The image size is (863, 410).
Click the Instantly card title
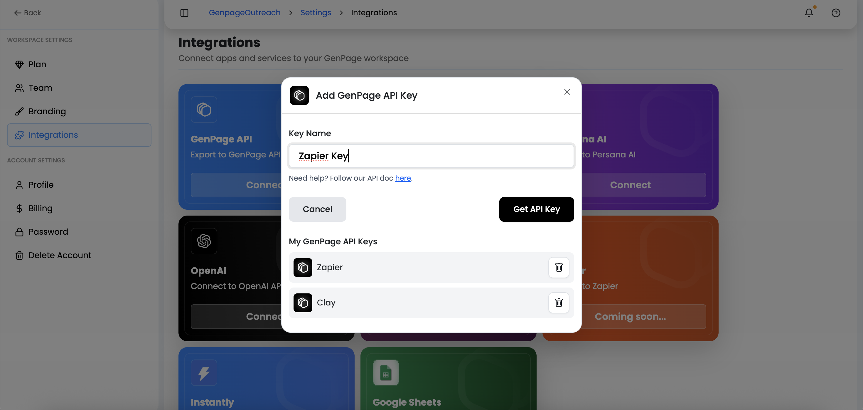point(212,402)
